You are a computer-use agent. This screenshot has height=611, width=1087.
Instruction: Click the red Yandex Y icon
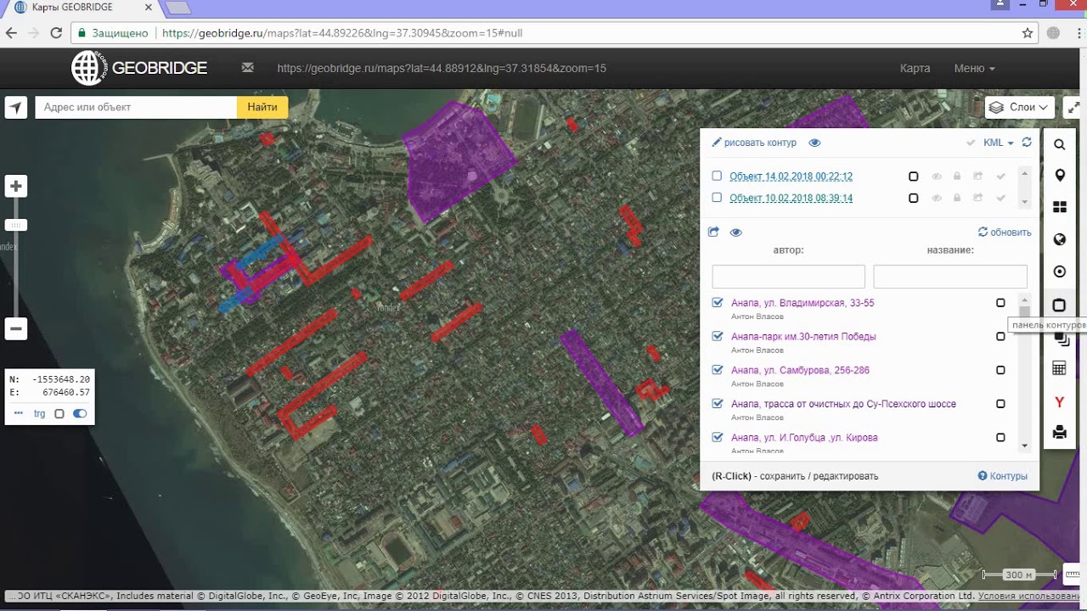(1059, 401)
